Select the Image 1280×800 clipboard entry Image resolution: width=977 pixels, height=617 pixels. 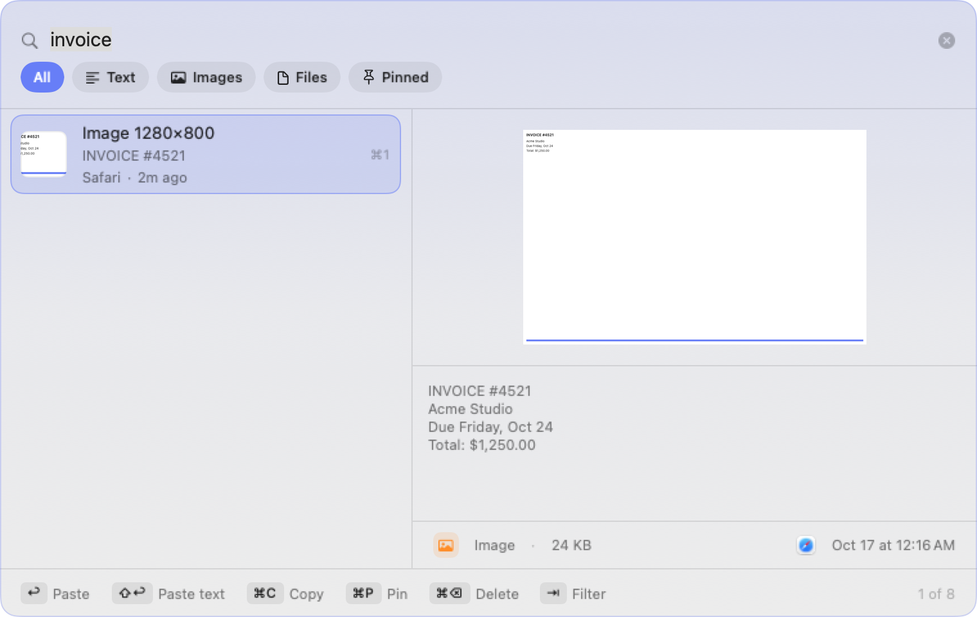[x=206, y=154]
